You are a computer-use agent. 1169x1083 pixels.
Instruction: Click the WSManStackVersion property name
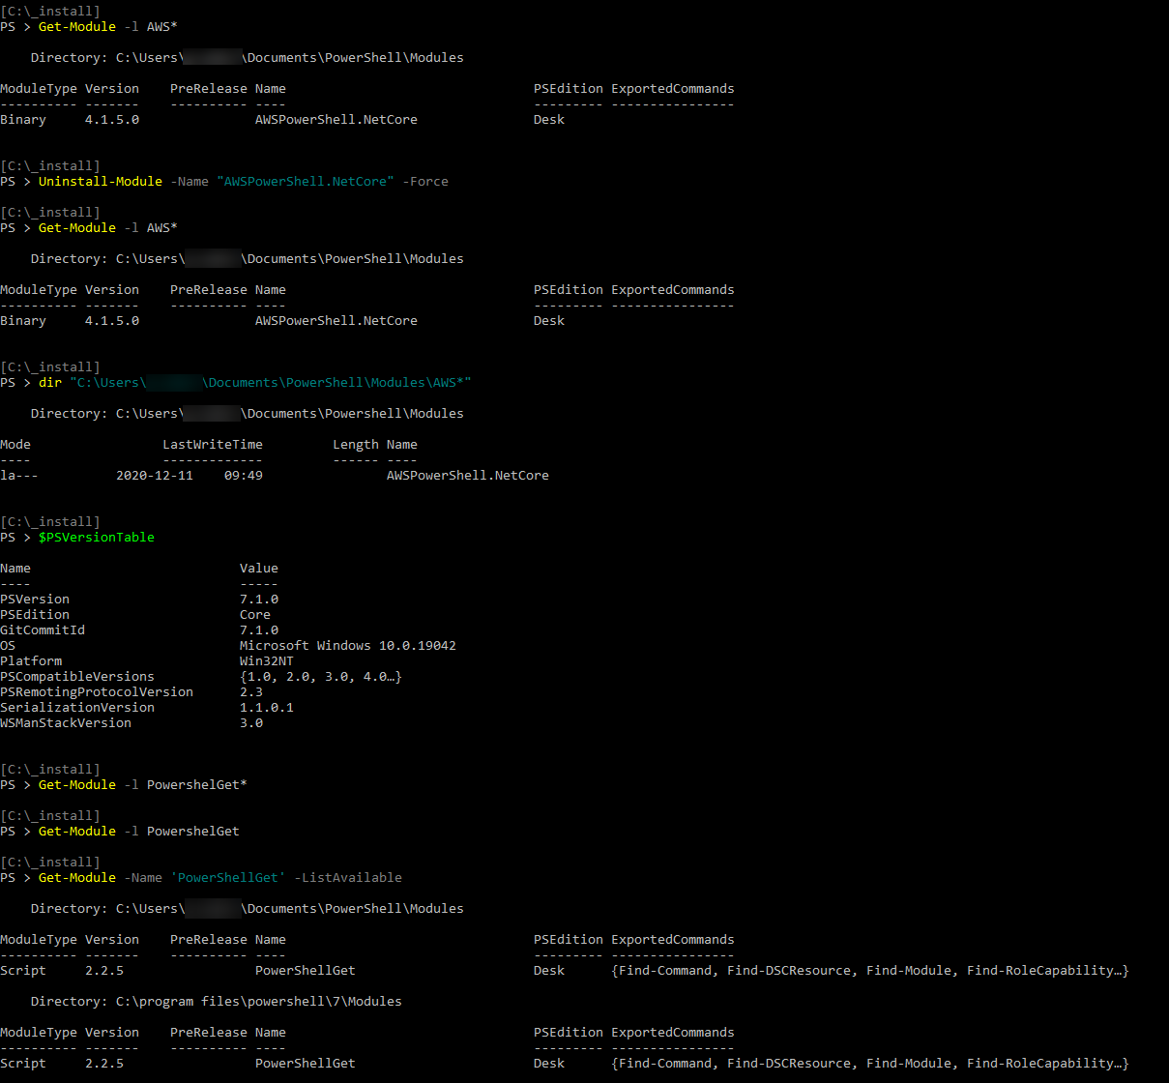point(66,722)
